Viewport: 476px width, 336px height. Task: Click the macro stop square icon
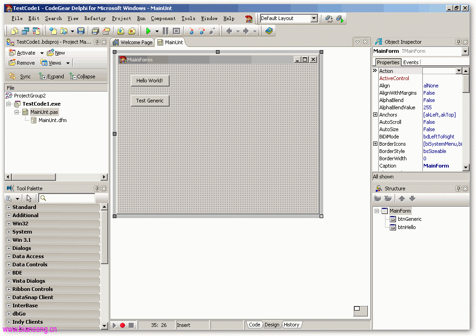pyautogui.click(x=131, y=325)
